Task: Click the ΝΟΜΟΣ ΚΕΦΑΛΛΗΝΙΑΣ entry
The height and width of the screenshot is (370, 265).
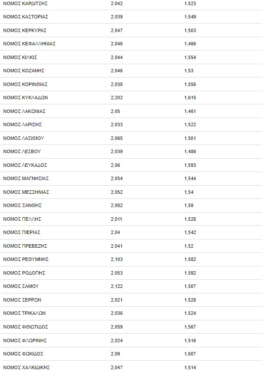Action: pos(29,44)
